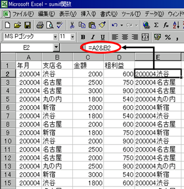Click amount 1800 in row 15
Screen dimensions: 184x189
88,183
